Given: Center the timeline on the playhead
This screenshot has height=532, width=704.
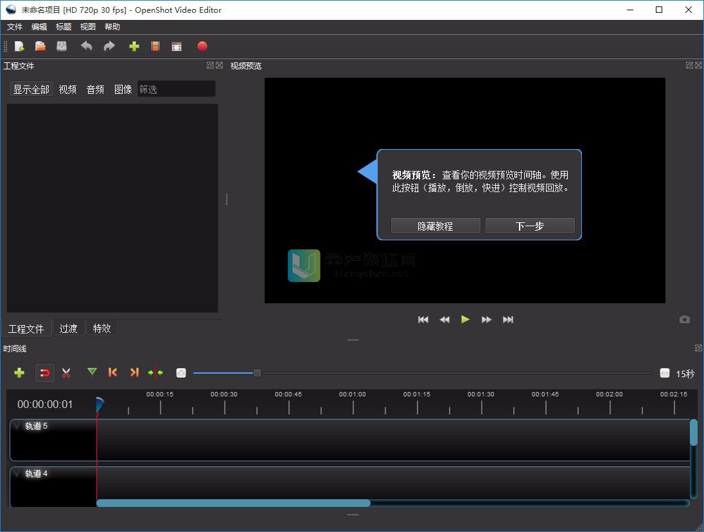Looking at the screenshot, I should coord(155,373).
